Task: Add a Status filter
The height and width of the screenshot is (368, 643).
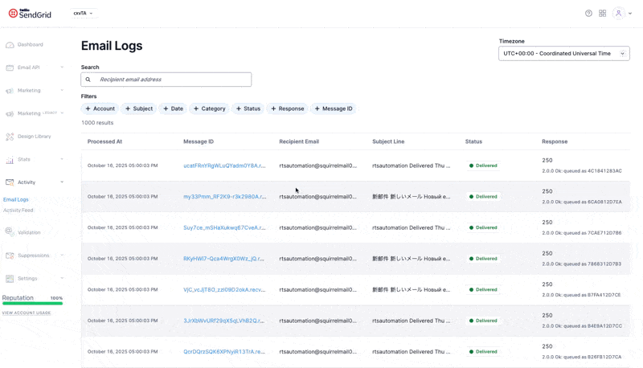Action: 248,108
